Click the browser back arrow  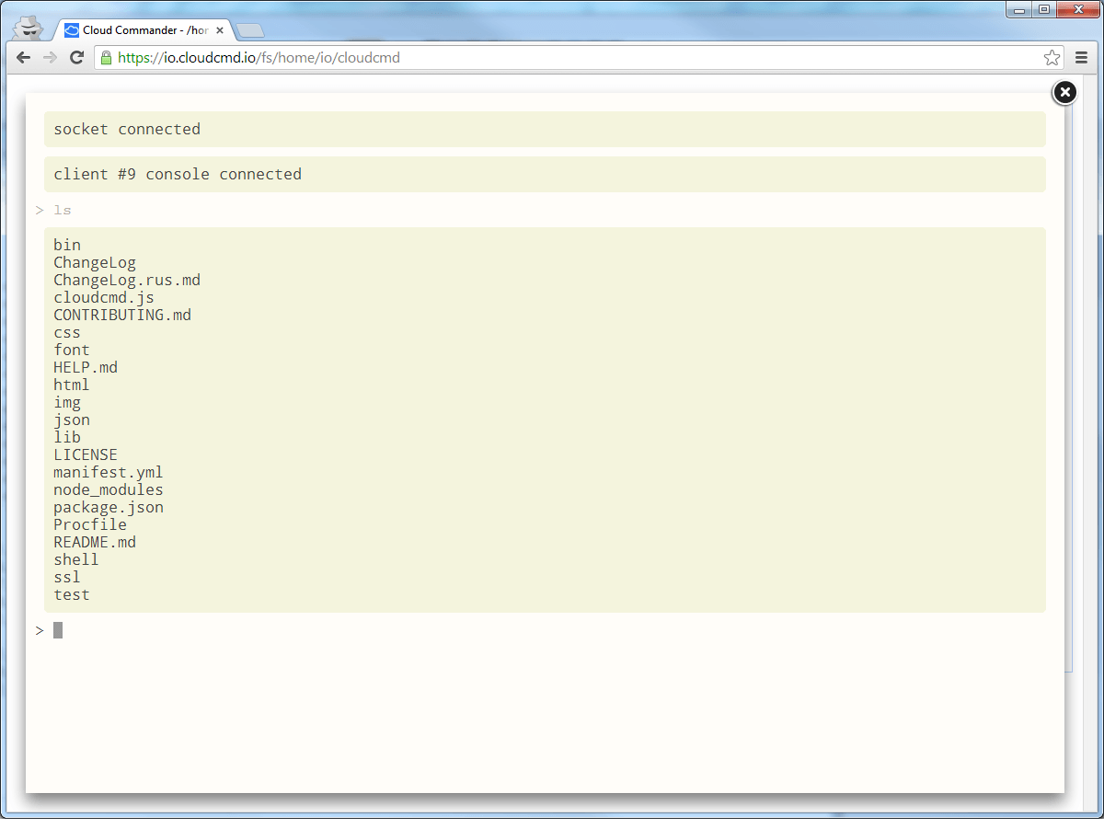coord(24,58)
